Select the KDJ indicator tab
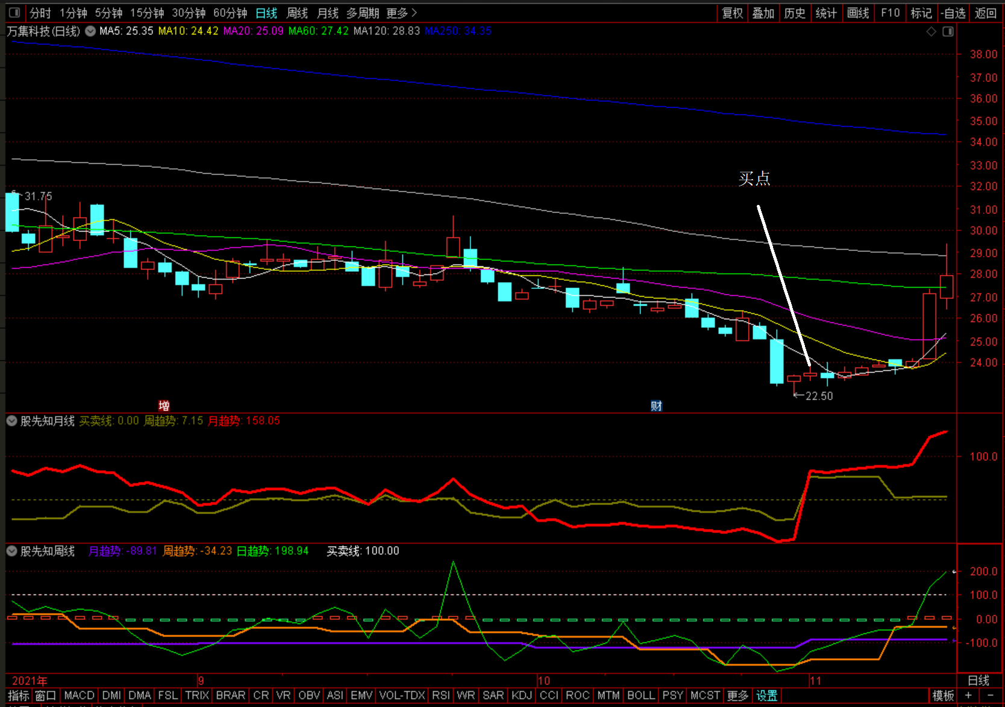Image resolution: width=1005 pixels, height=707 pixels. [522, 696]
